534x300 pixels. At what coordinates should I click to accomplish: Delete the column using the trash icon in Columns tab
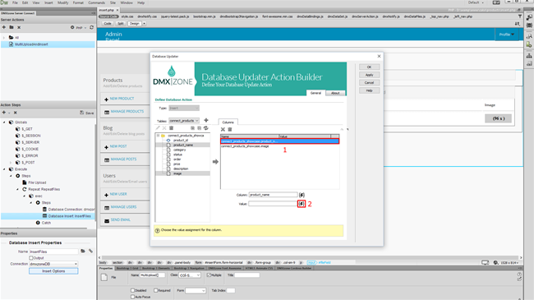point(230,129)
